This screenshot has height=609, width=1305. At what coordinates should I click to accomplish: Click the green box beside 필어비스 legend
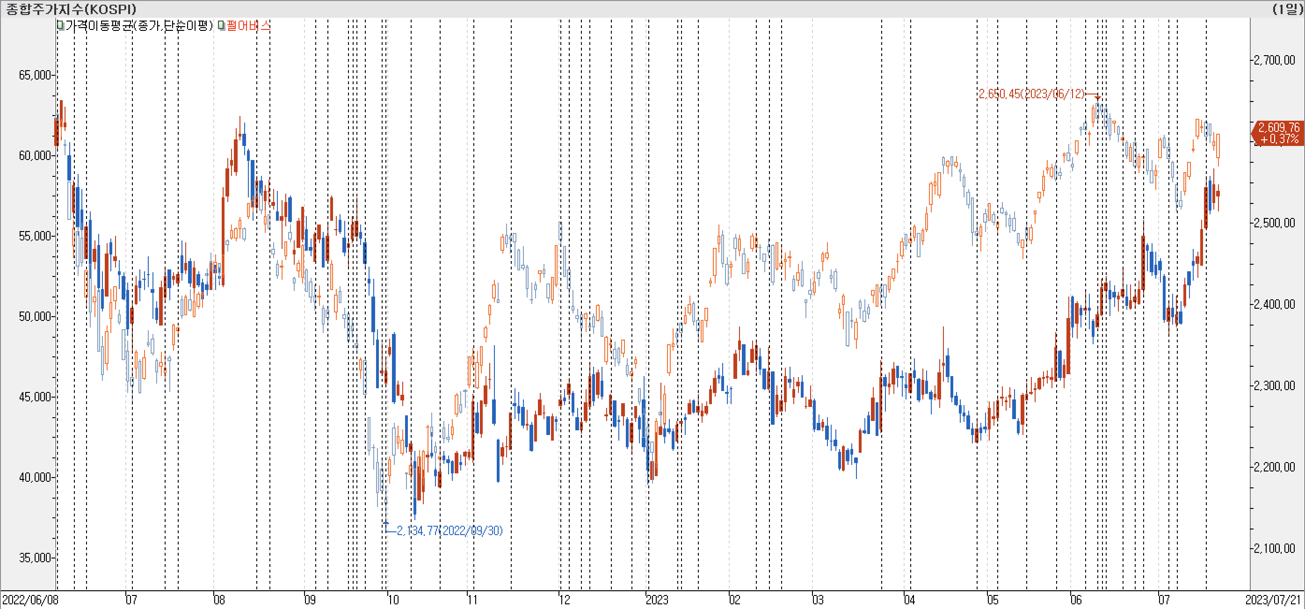coord(221,25)
